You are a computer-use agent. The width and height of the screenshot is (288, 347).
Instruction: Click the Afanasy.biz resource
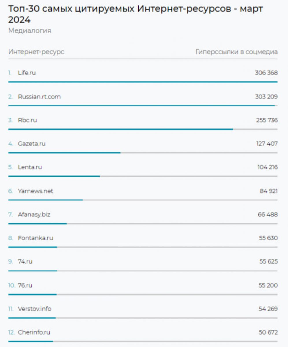(x=34, y=215)
